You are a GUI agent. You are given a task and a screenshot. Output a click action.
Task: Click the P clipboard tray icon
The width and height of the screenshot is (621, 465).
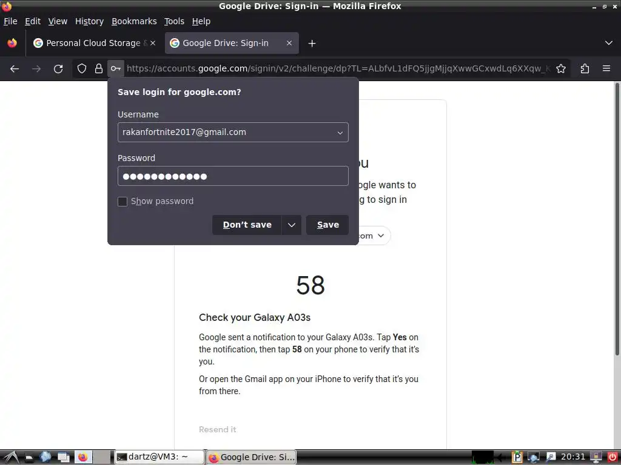pyautogui.click(x=517, y=458)
